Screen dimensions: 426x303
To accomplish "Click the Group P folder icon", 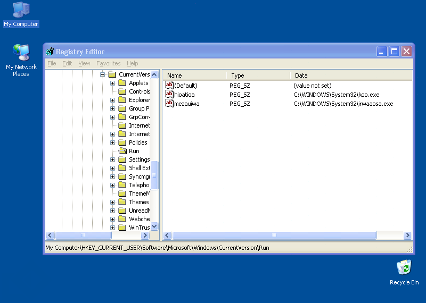I will 122,108.
